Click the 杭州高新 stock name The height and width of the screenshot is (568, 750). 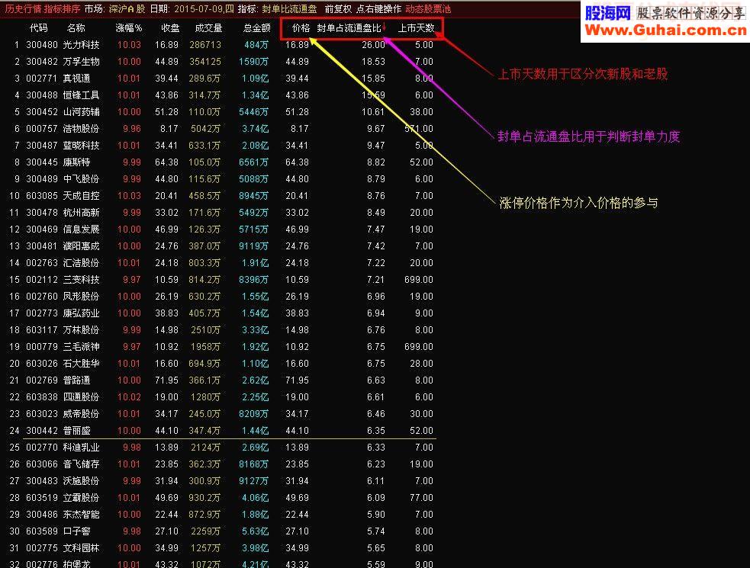[82, 212]
